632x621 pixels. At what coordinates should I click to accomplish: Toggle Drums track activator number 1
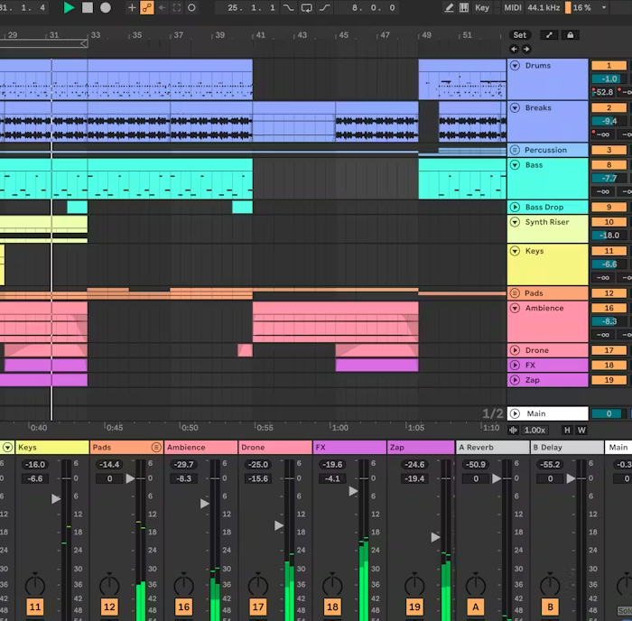pyautogui.click(x=609, y=65)
